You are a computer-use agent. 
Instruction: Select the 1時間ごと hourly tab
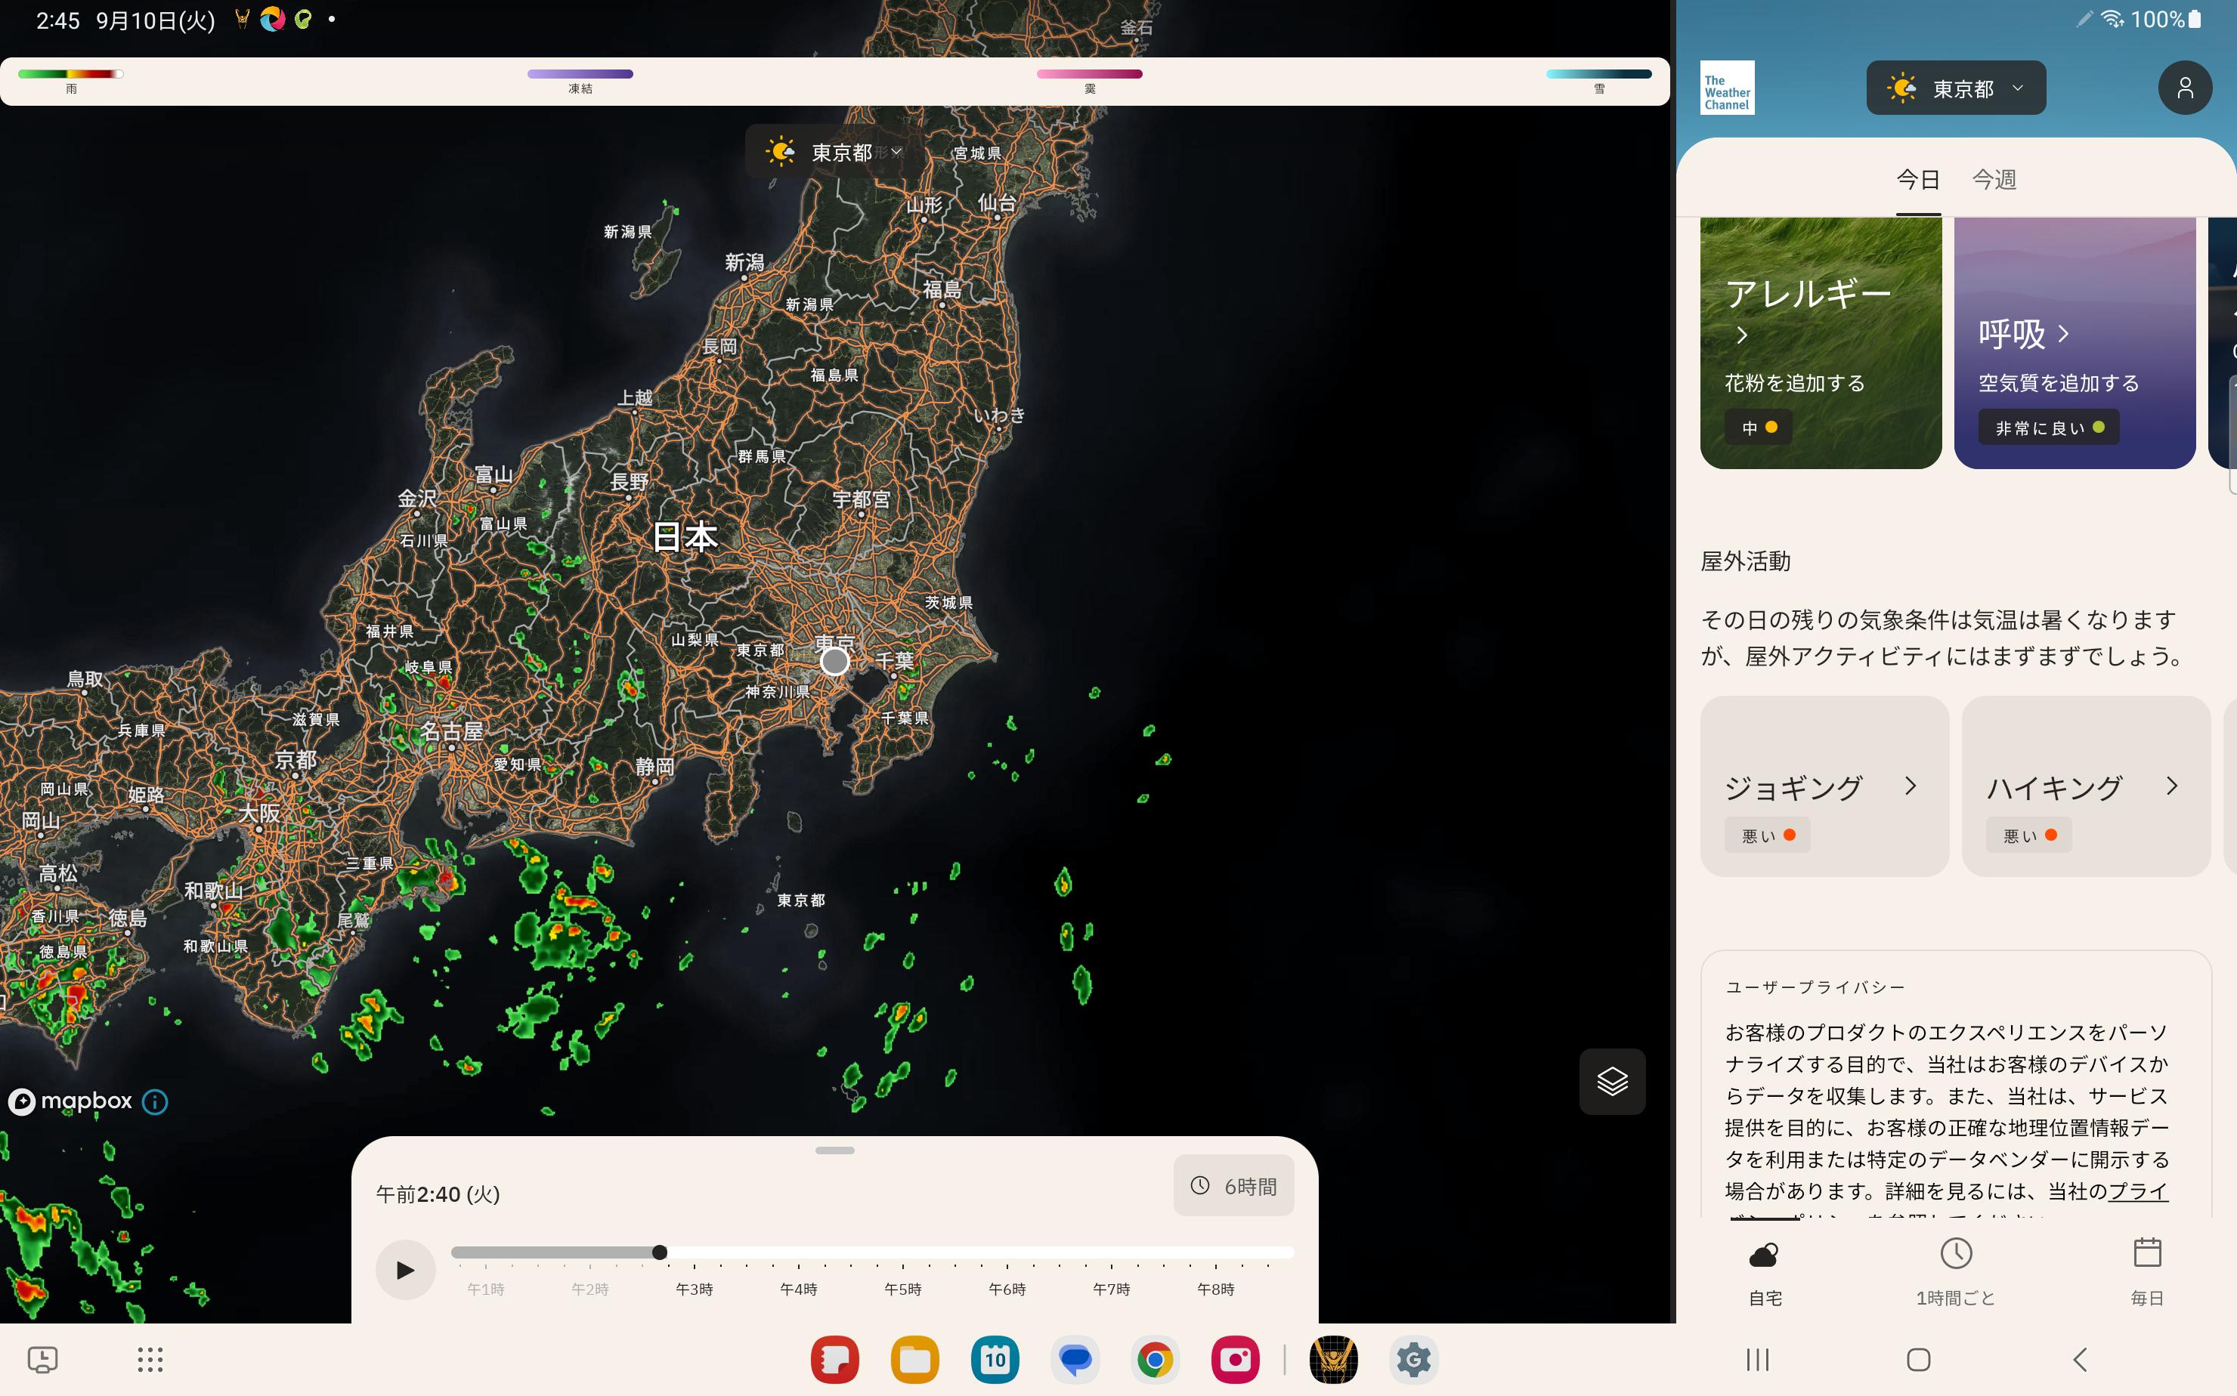click(x=1956, y=1272)
